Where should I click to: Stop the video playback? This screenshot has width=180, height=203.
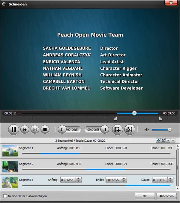pyautogui.click(x=45, y=130)
